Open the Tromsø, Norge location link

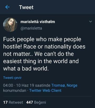(64, 85)
